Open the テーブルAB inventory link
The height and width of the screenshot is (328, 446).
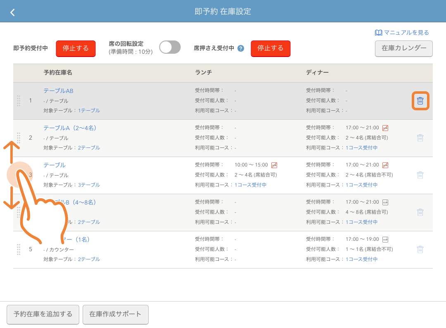pyautogui.click(x=58, y=90)
